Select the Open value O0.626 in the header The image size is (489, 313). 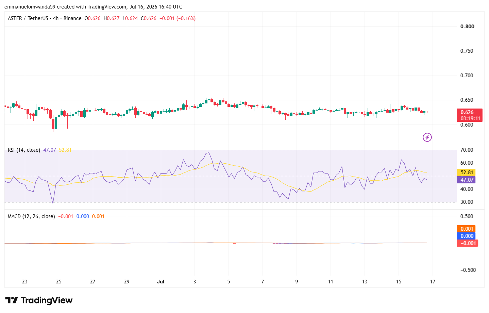click(x=92, y=18)
